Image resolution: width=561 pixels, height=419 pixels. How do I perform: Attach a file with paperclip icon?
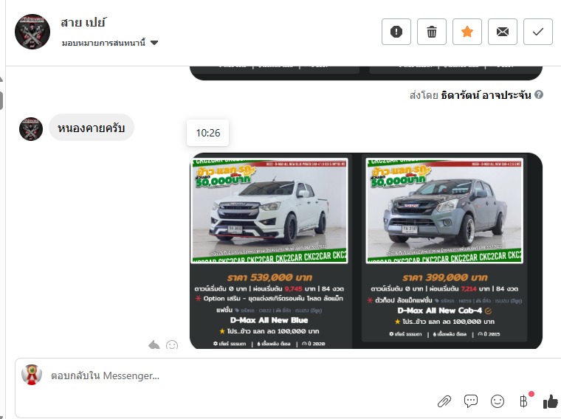coord(444,401)
